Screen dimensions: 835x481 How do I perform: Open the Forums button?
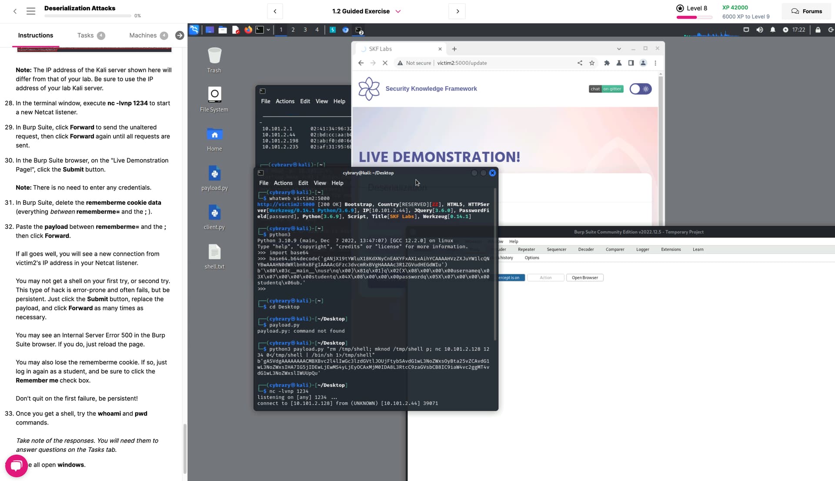(x=806, y=11)
